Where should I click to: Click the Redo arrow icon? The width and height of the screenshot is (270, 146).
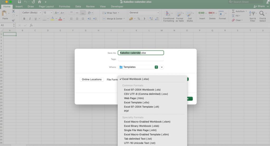pyautogui.click(x=33, y=2)
